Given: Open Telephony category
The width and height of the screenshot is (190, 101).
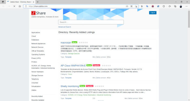Looking at the screenshot, I should tap(35, 79).
